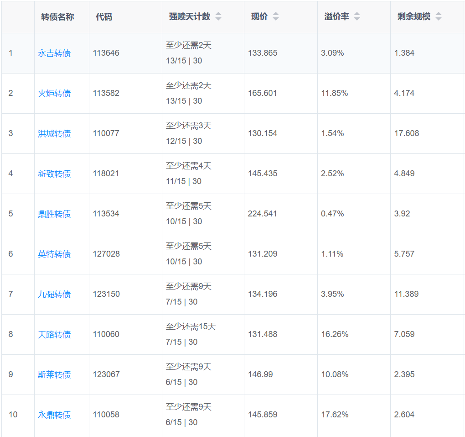Click the 永鼎转债 link
465x437 pixels.
coord(54,415)
